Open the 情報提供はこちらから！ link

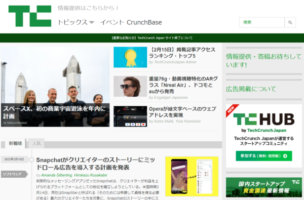pyautogui.click(x=88, y=8)
